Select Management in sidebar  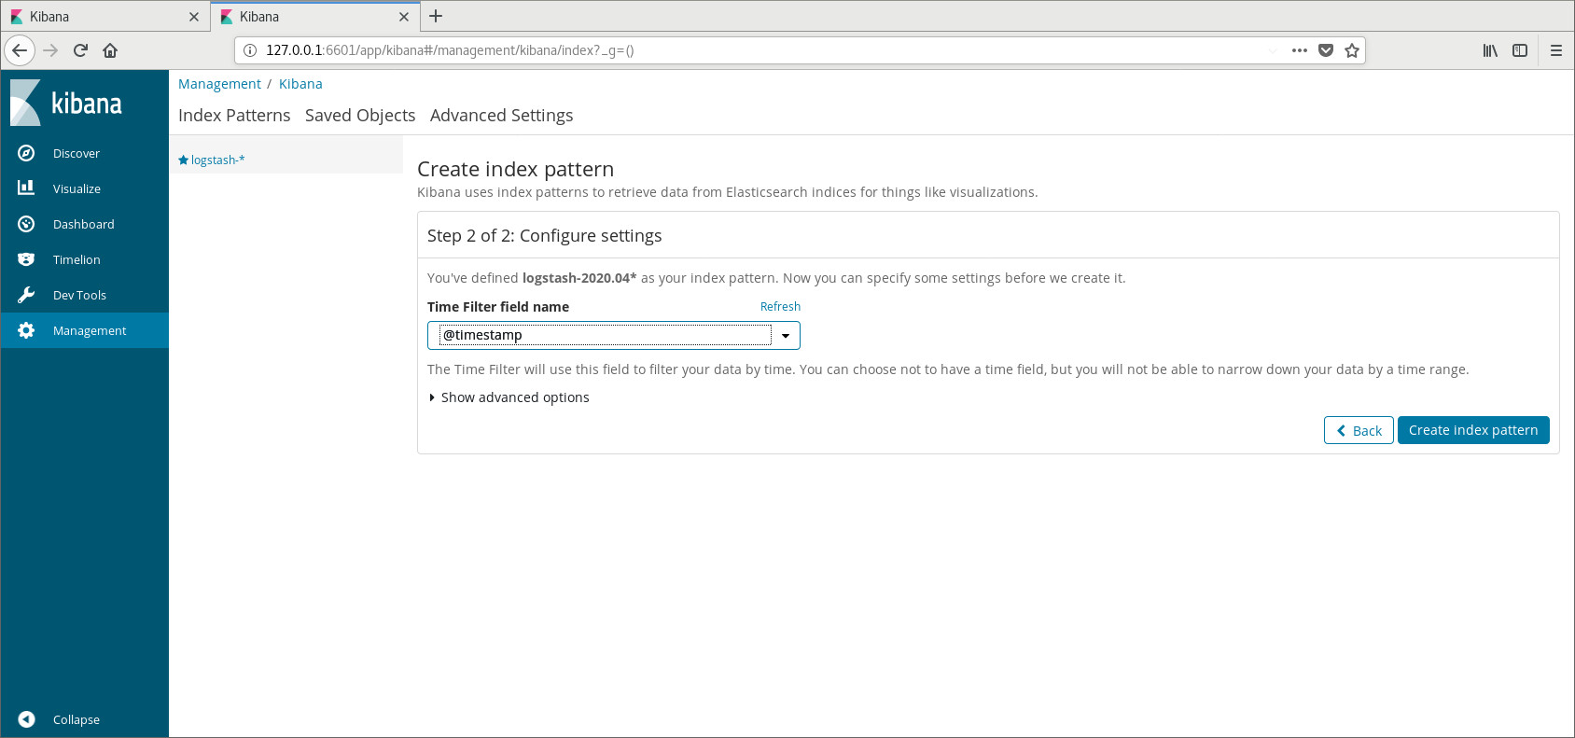90,331
